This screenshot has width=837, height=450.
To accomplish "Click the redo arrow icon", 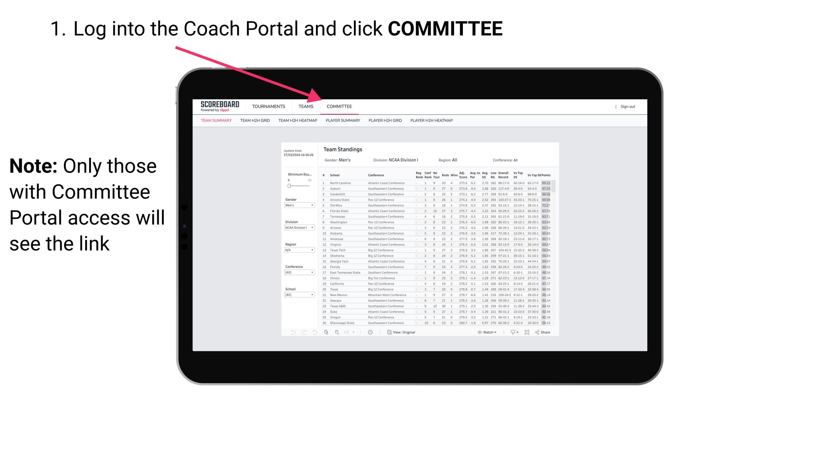I will click(x=305, y=332).
